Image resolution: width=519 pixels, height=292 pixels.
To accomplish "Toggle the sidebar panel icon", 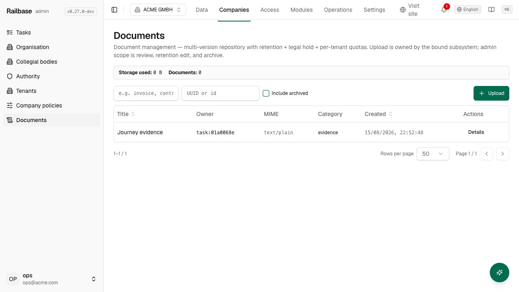I will (x=114, y=10).
